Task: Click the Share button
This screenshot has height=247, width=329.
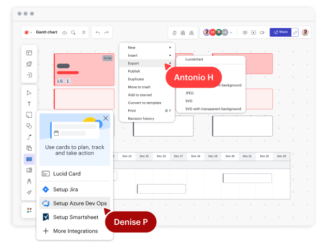Action: pyautogui.click(x=280, y=32)
